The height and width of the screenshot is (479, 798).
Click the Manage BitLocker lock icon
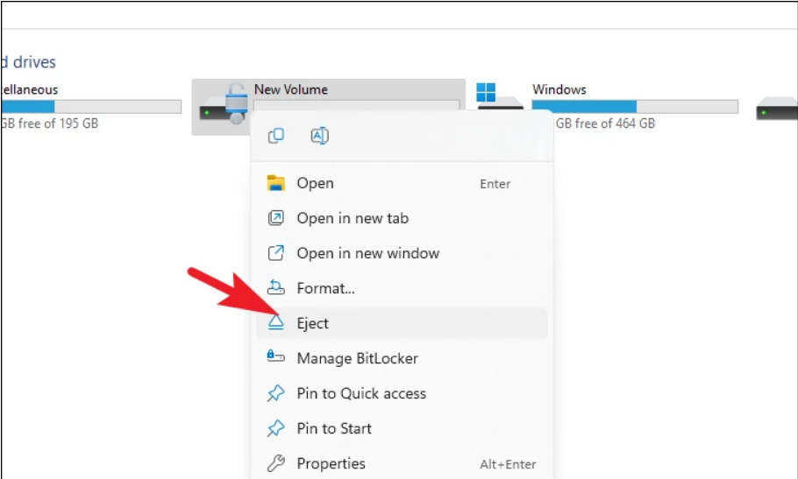[x=276, y=358]
